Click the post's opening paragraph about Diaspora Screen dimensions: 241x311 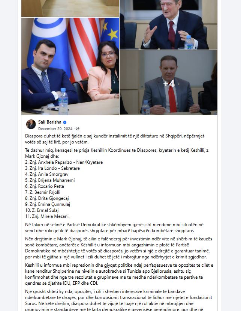tap(115, 139)
